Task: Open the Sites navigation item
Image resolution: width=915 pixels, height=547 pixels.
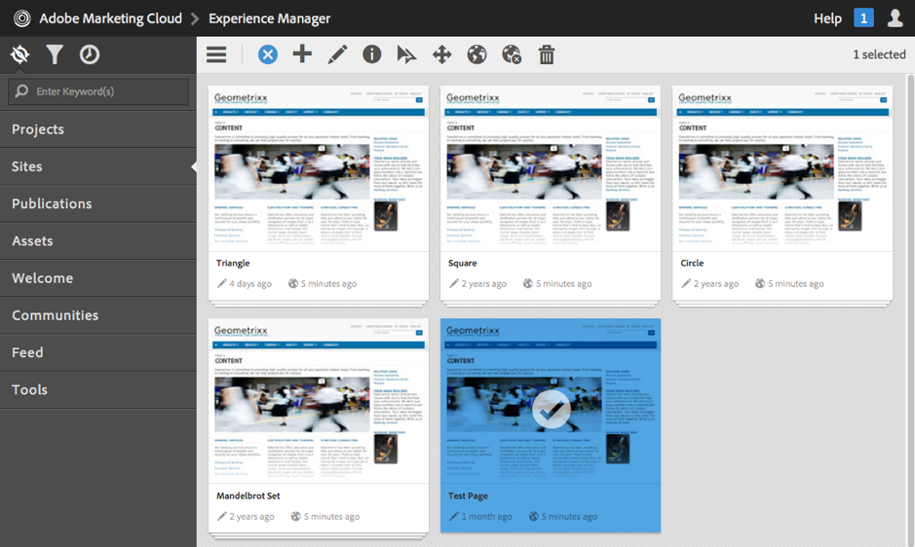Action: pyautogui.click(x=27, y=166)
